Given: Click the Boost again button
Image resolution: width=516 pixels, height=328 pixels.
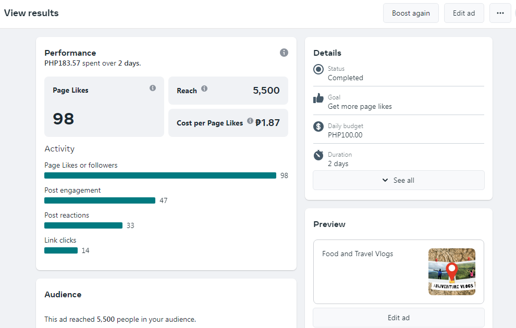Looking at the screenshot, I should coord(411,13).
